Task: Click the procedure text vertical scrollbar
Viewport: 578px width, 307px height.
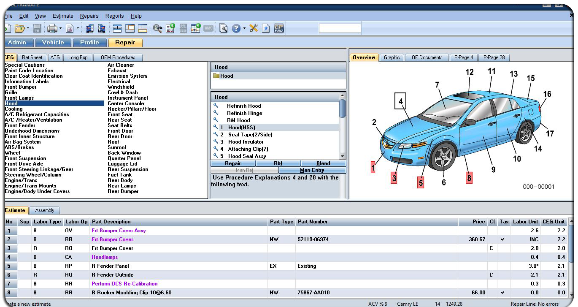Action: [343, 186]
